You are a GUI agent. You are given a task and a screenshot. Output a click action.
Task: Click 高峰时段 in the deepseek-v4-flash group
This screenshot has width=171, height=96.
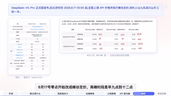click(80, 39)
